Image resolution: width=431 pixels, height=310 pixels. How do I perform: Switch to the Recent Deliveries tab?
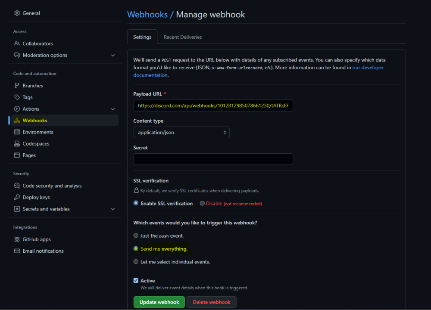183,37
